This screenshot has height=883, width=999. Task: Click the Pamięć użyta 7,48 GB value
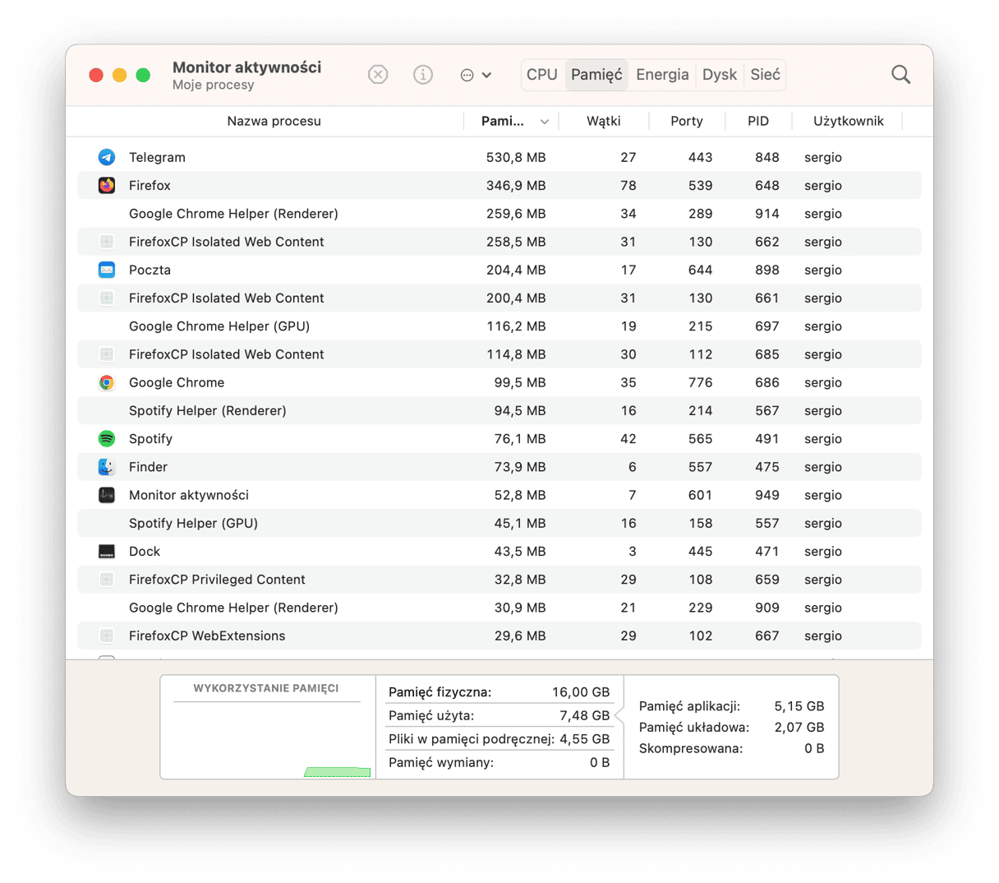pos(585,715)
